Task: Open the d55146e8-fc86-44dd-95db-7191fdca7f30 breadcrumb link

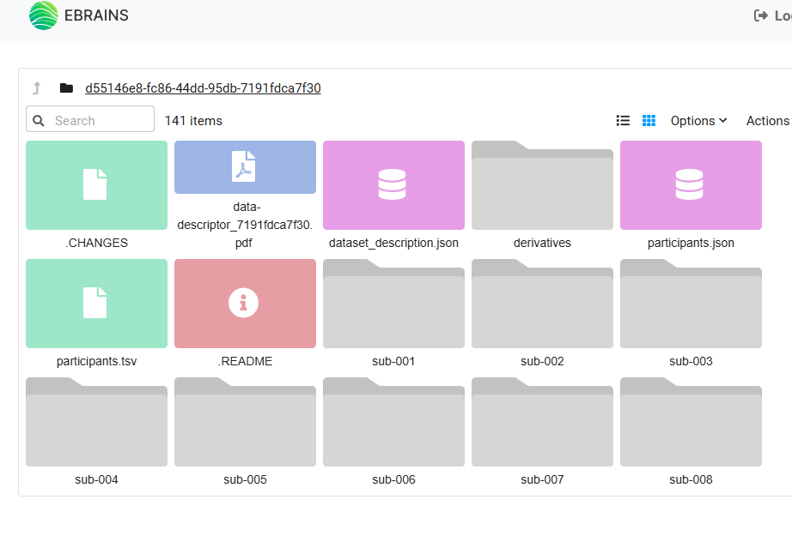Action: [x=203, y=88]
